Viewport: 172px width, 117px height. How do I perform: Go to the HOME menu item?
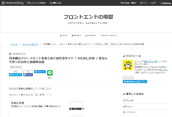click(x=64, y=36)
